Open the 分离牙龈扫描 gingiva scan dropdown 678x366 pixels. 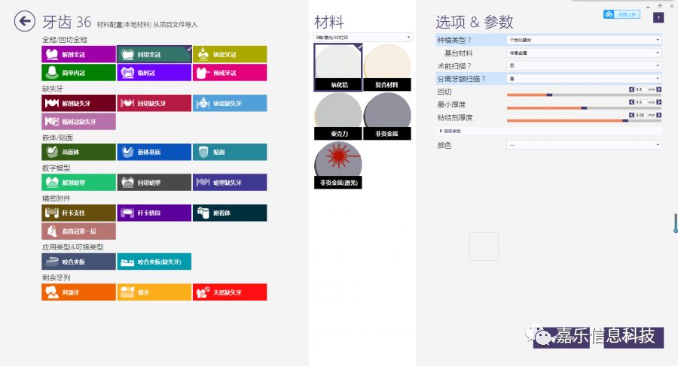click(584, 79)
